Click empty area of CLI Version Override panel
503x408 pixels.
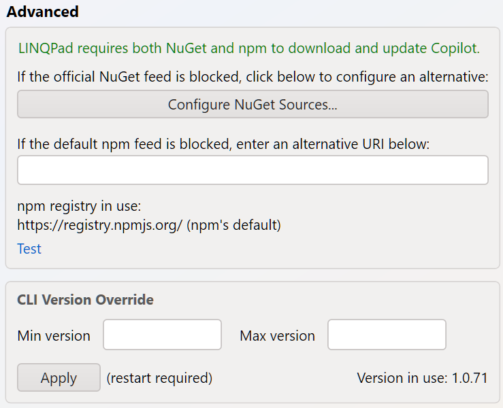tap(321, 300)
